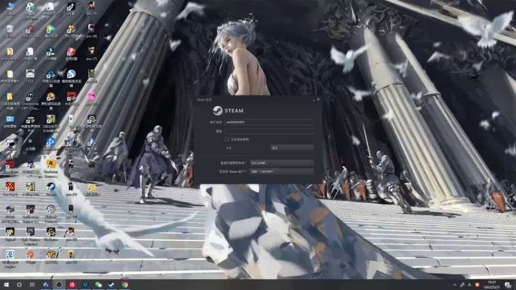Open the Tencent Video desktop shortcut
Image resolution: width=516 pixels, height=290 pixels.
(x=51, y=31)
